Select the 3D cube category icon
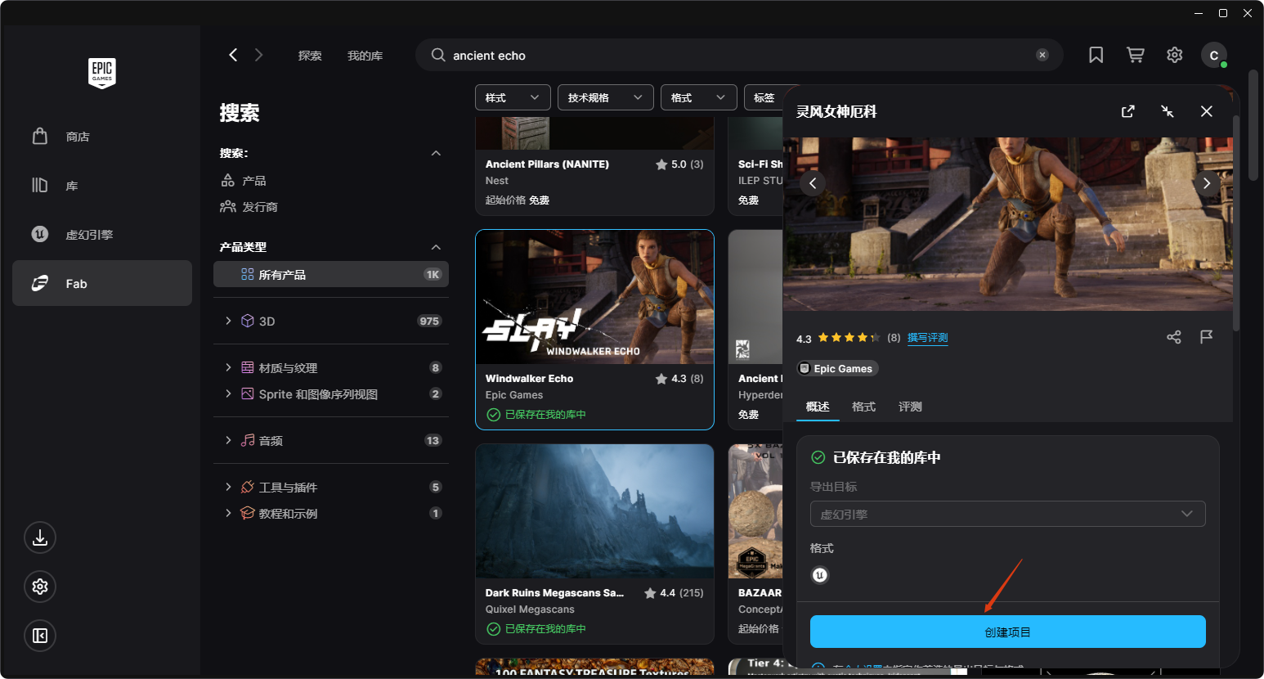 pyautogui.click(x=248, y=321)
